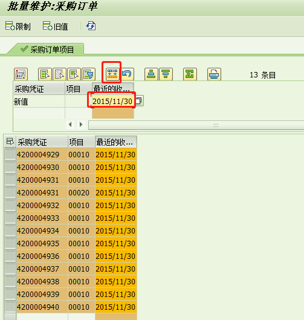Select row selector for 4200004933
Image resolution: width=304 pixels, height=320 pixels.
(x=10, y=218)
